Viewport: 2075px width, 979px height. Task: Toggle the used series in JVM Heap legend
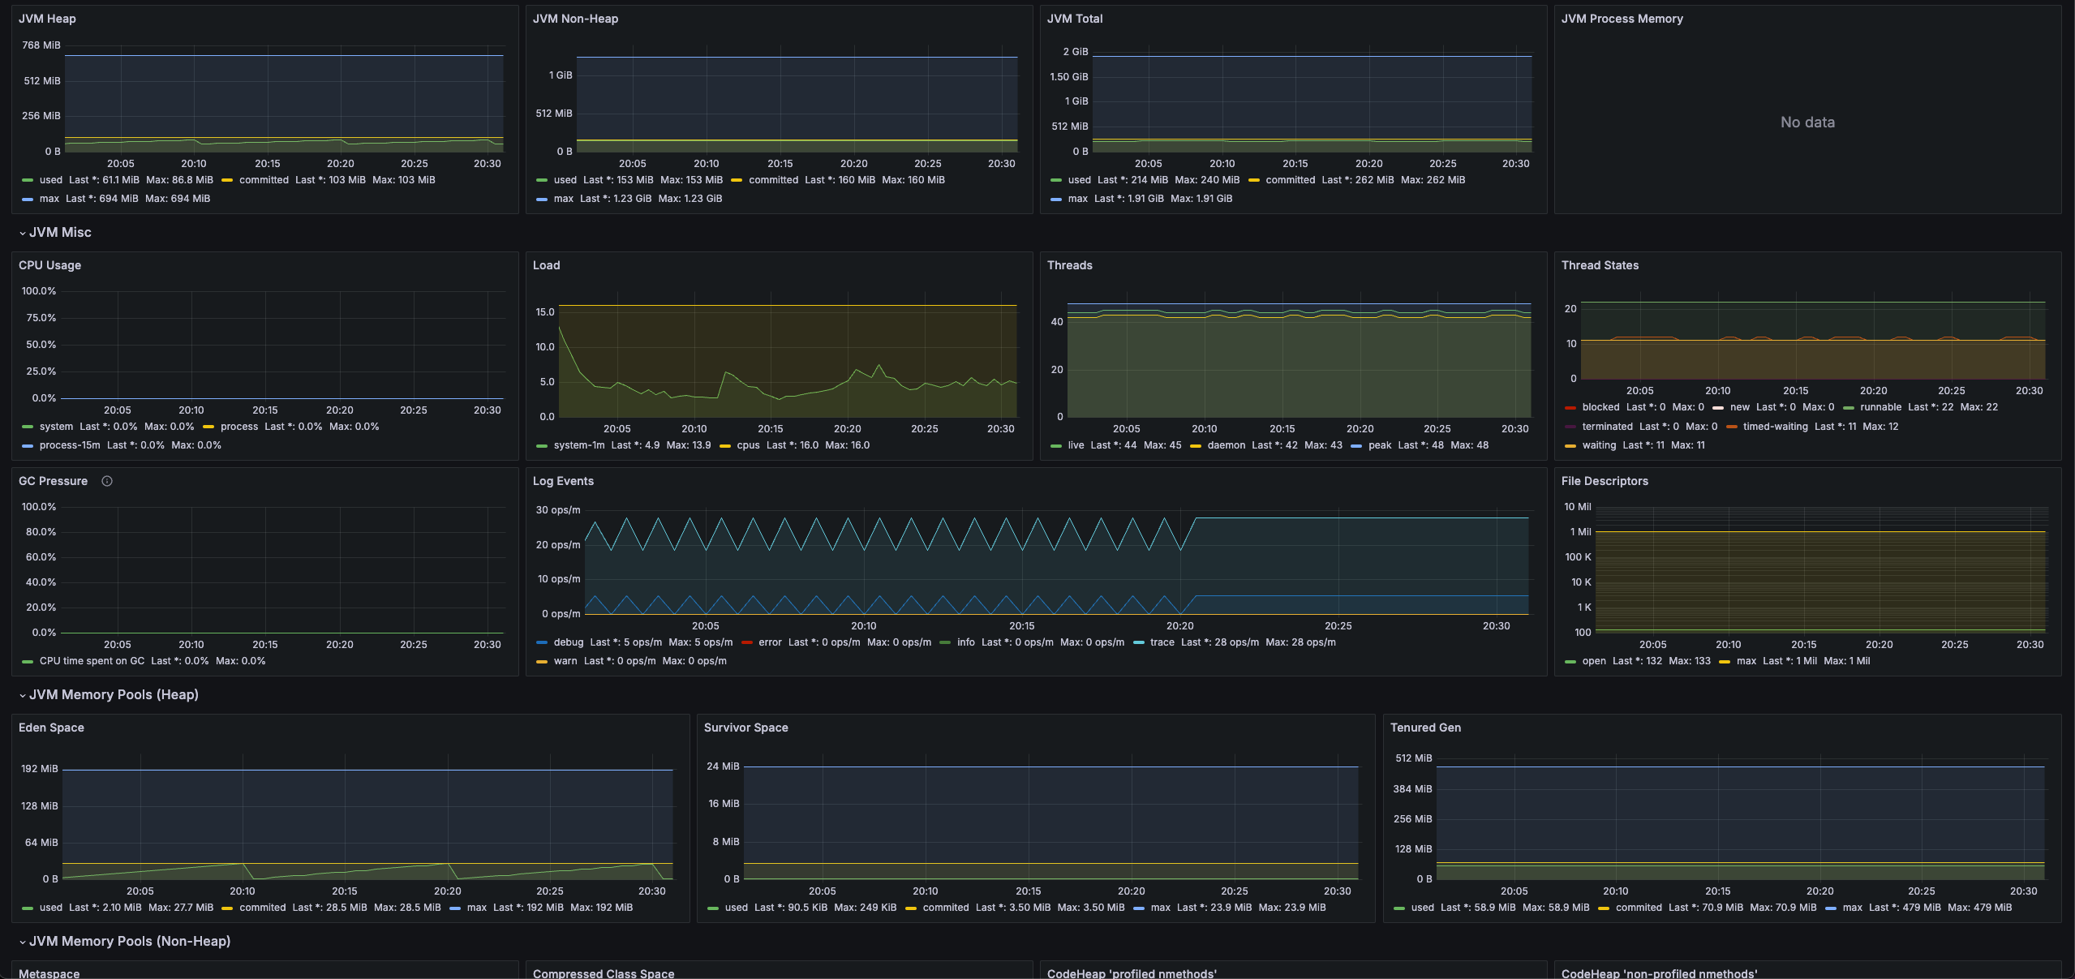click(50, 180)
